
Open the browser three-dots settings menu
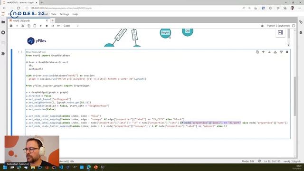click(300, 8)
